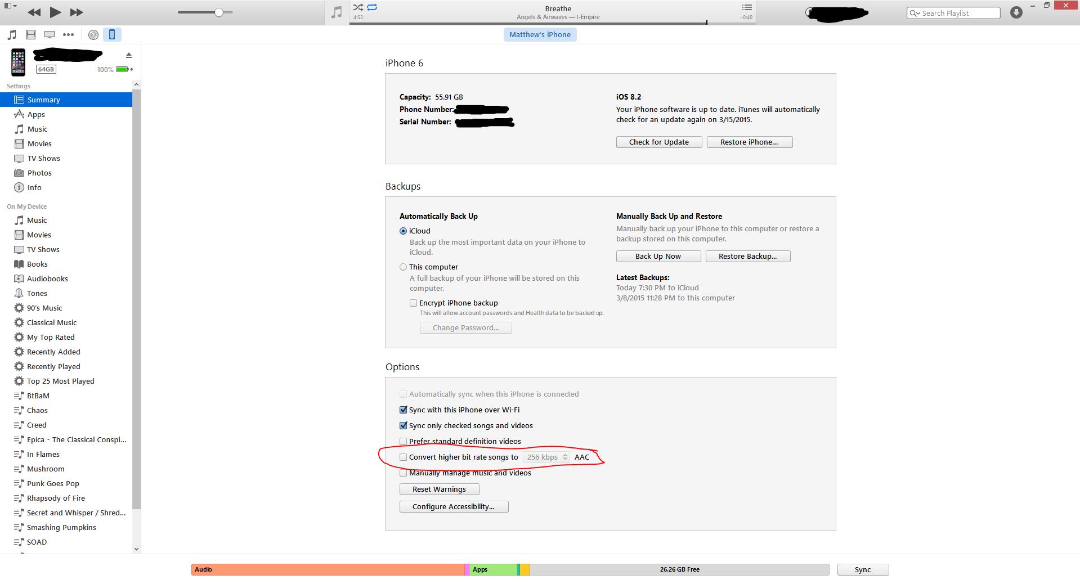
Task: Switch to the Movies library icon
Action: 31,35
